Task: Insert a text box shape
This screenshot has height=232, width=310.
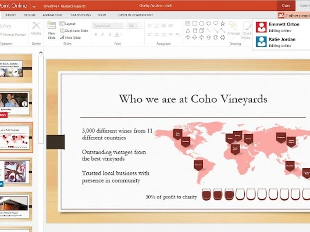Action: [x=188, y=24]
